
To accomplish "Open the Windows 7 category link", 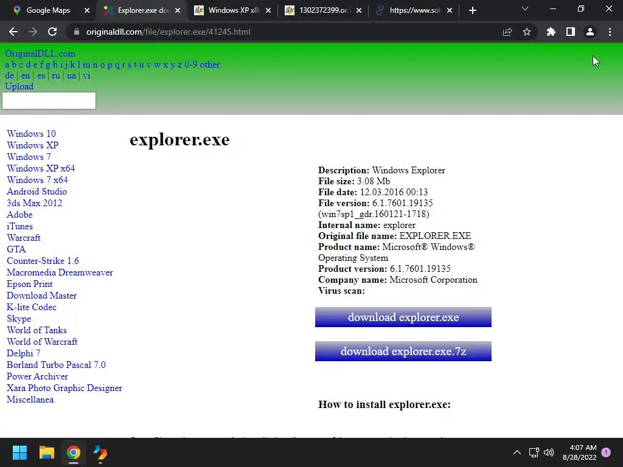I will tap(29, 157).
